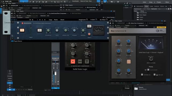The width and height of the screenshot is (172, 96).
Task: Click yellow Novo Teclado button
Action: tap(161, 27)
